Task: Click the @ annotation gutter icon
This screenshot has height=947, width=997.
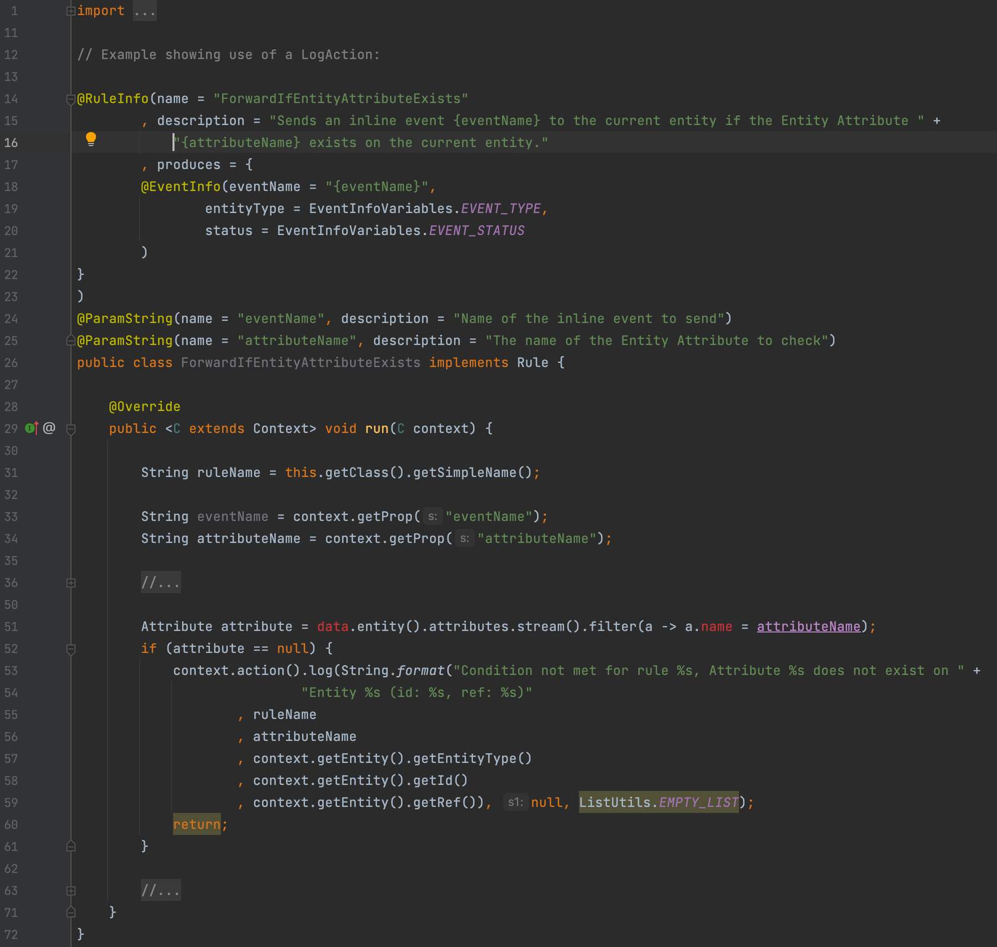Action: pos(49,428)
